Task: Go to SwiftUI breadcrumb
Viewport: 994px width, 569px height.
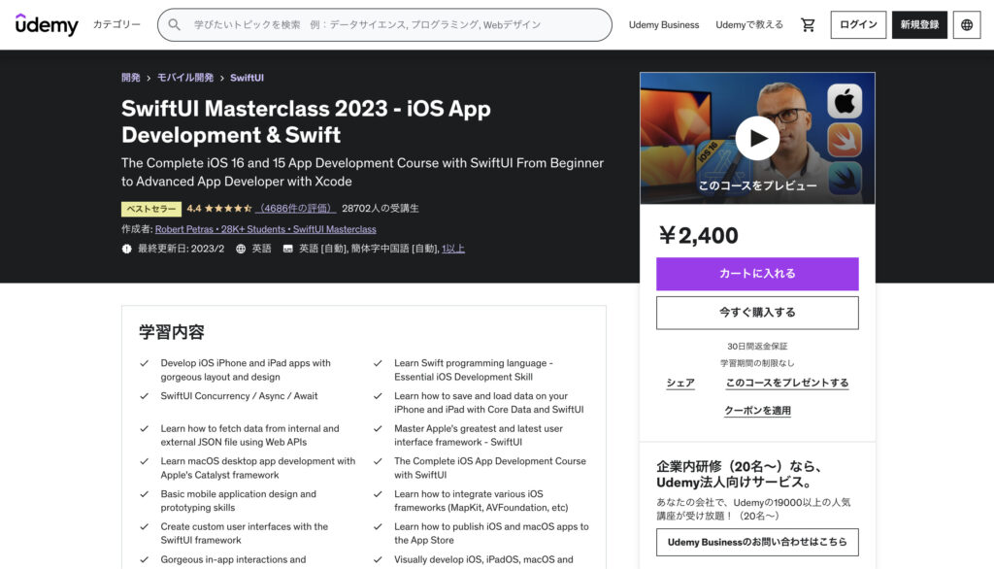Action: (247, 78)
